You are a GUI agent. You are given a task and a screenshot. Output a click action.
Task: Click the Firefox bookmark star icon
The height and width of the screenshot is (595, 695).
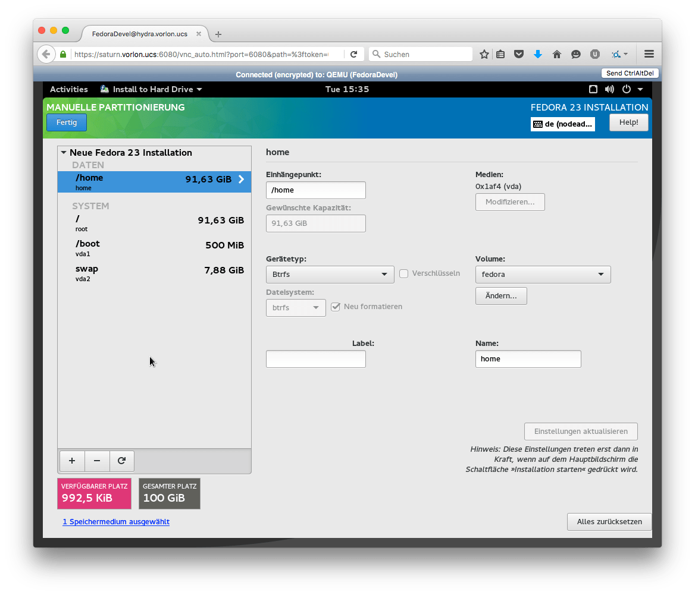pyautogui.click(x=484, y=54)
